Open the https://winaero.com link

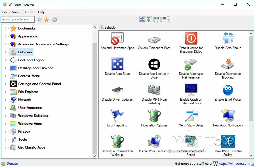point(234,164)
